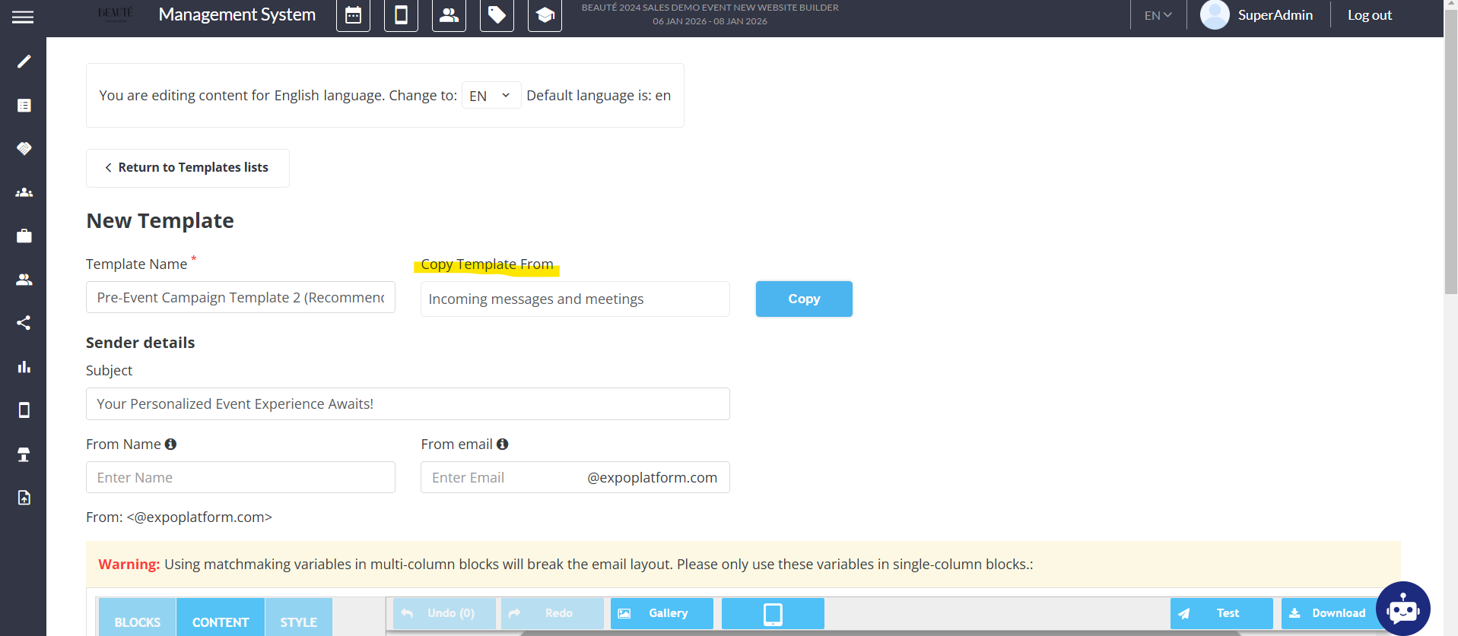The height and width of the screenshot is (636, 1458).
Task: Click the graduation cap icon in header
Action: pos(545,15)
